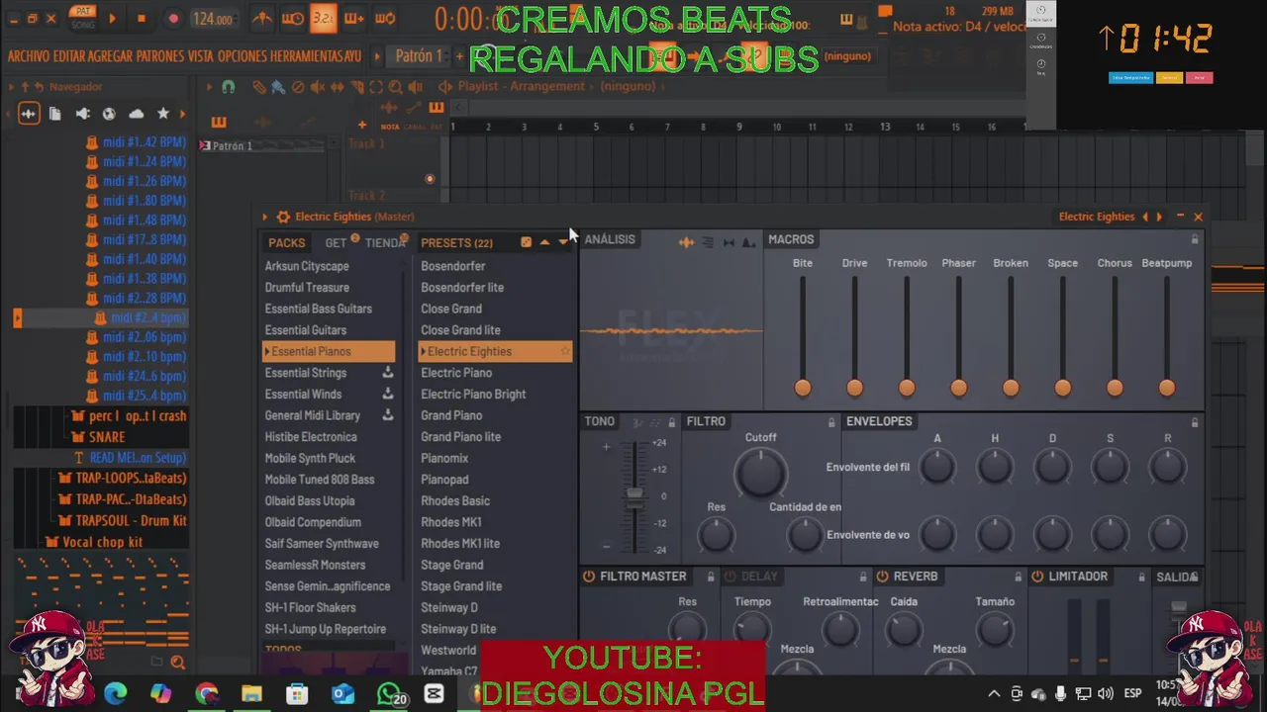This screenshot has width=1267, height=712.
Task: Toggle the metronome icon
Action: 262,19
